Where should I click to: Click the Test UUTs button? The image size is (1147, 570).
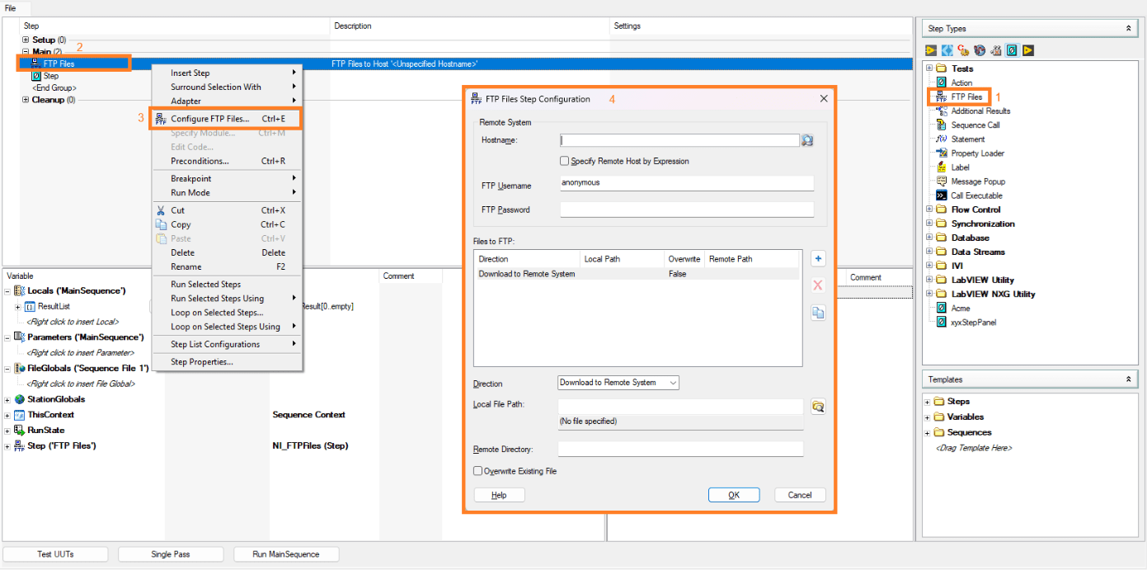[55, 554]
